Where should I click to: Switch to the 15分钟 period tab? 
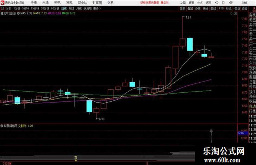click(35, 8)
